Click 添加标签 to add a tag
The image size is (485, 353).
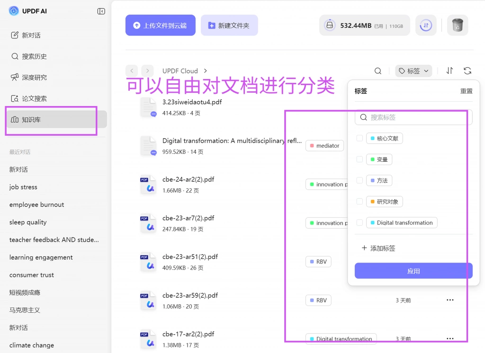(378, 248)
